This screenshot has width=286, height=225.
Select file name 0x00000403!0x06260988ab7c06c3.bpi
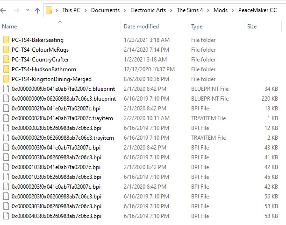coord(57,216)
